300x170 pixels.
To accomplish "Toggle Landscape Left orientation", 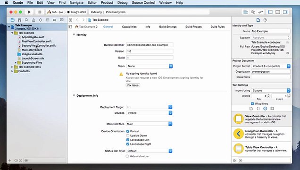I will [x=128, y=140].
